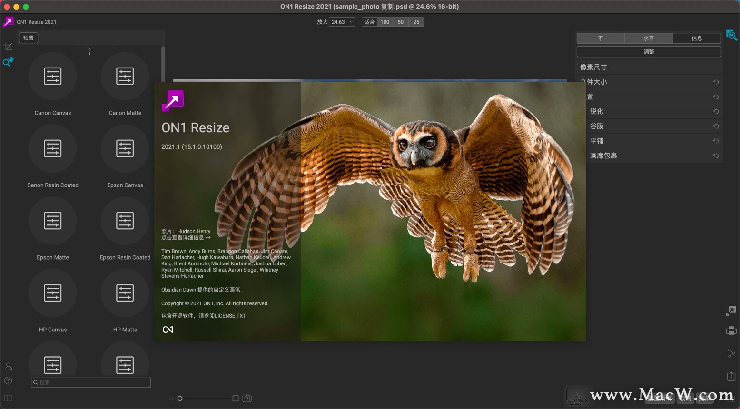740x409 pixels.
Task: Open the 点击查看详细信息 link
Action: (x=186, y=237)
